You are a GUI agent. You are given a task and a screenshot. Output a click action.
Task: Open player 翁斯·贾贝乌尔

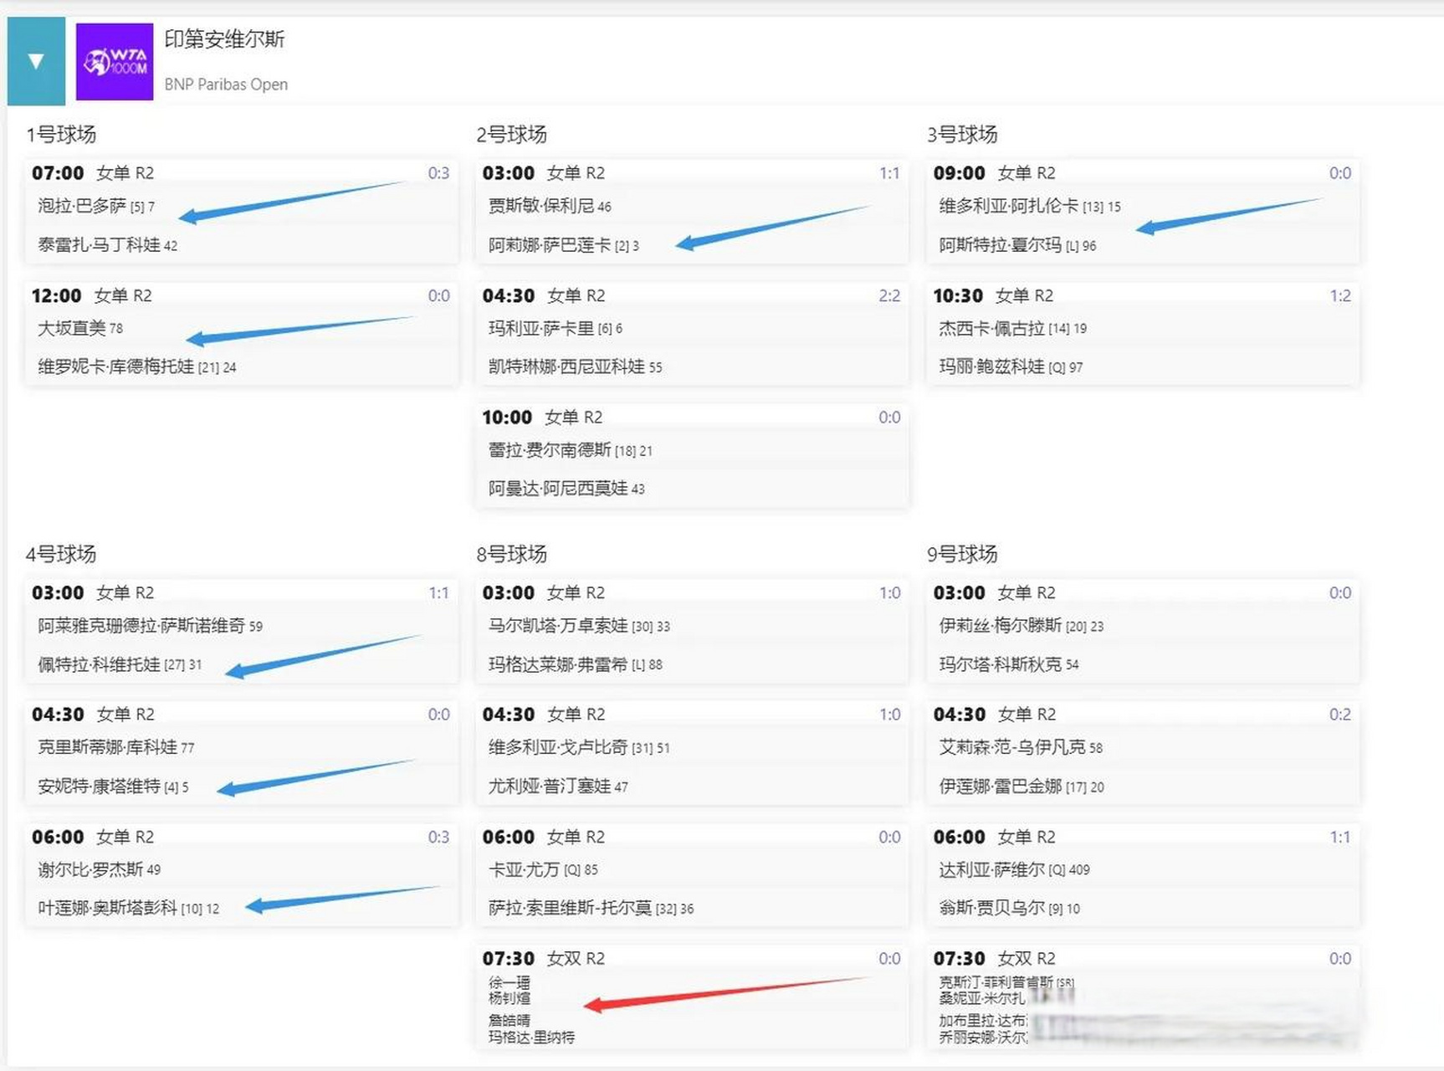pos(992,908)
